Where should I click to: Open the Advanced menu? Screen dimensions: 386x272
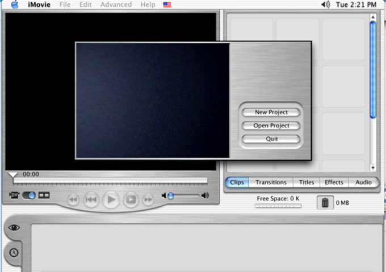[x=116, y=5]
